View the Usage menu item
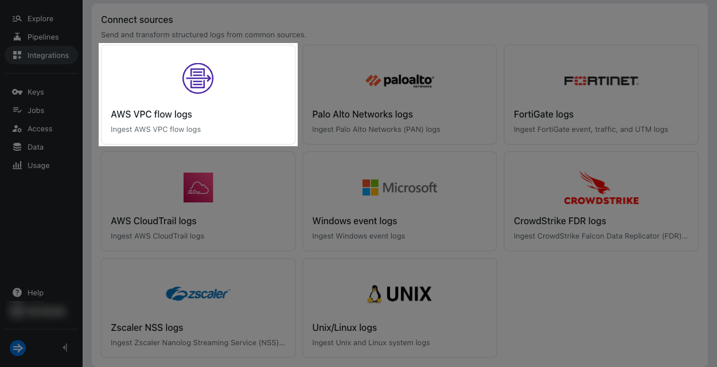 (x=38, y=165)
